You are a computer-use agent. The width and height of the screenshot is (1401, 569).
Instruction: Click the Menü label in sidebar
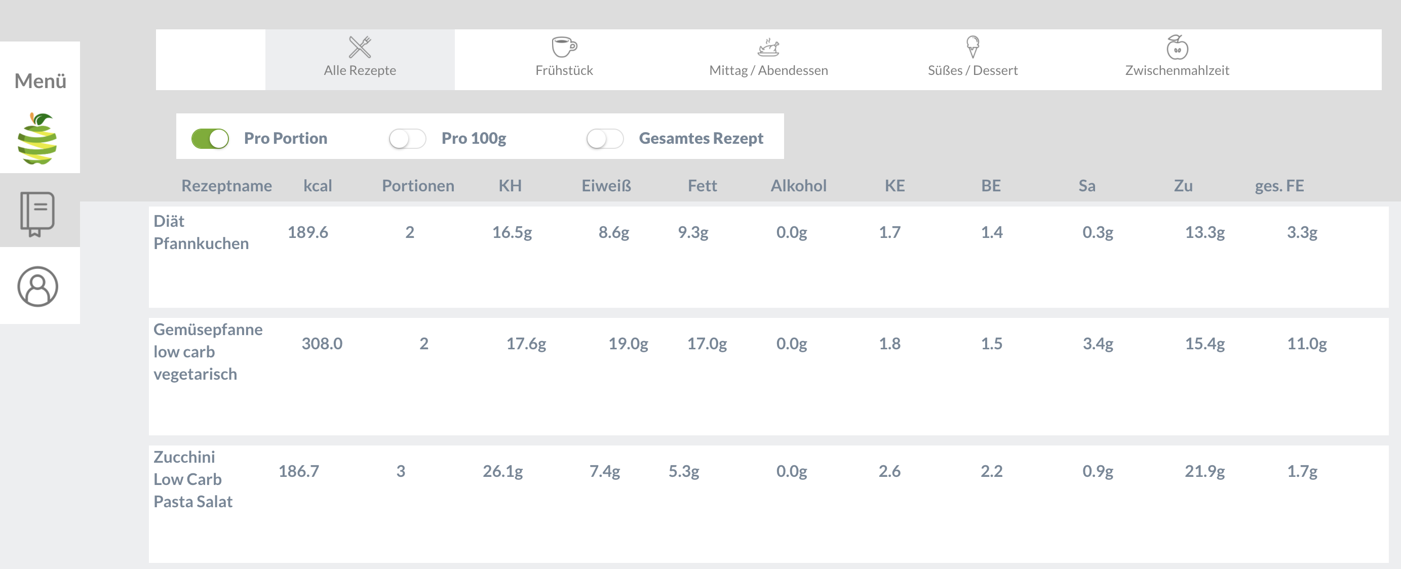click(x=40, y=81)
